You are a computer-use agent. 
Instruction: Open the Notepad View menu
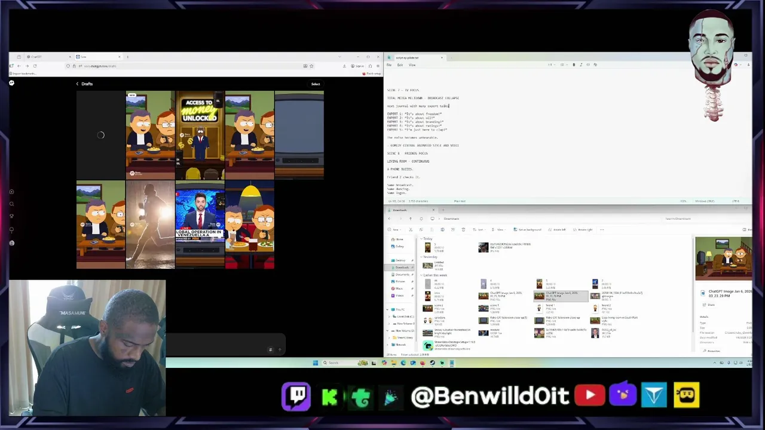(412, 65)
